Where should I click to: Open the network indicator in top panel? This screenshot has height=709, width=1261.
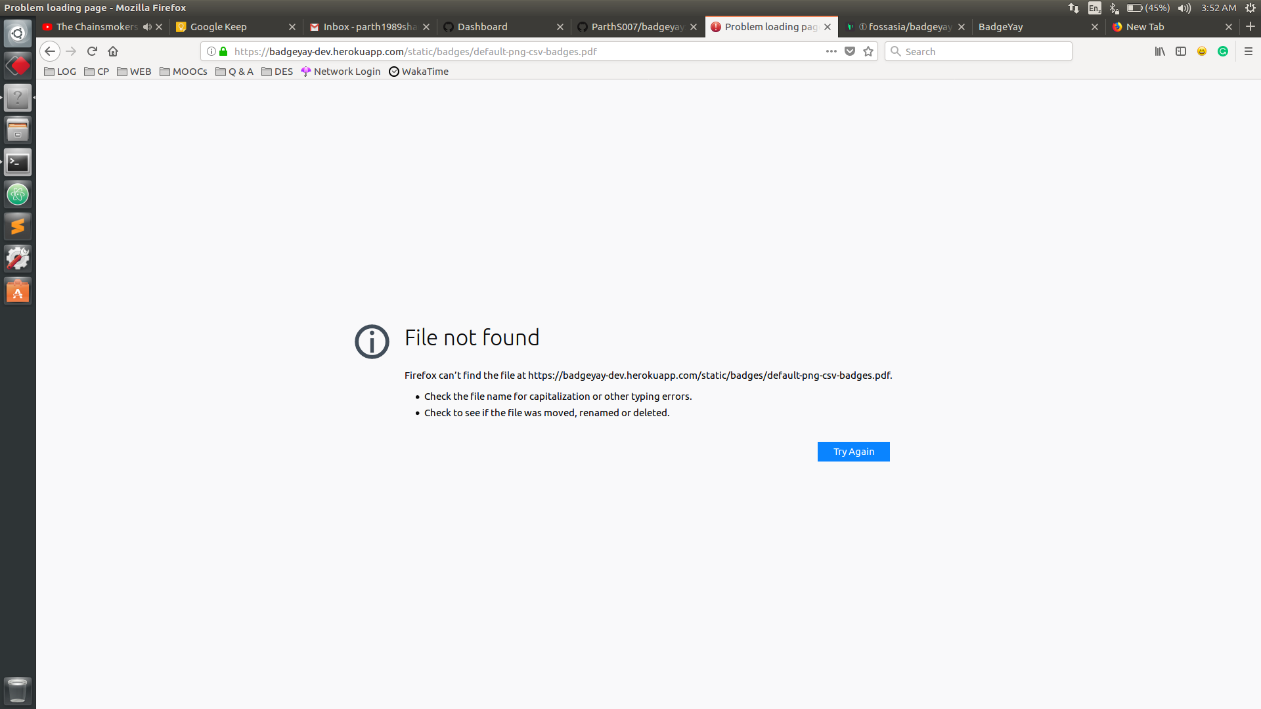[1074, 8]
